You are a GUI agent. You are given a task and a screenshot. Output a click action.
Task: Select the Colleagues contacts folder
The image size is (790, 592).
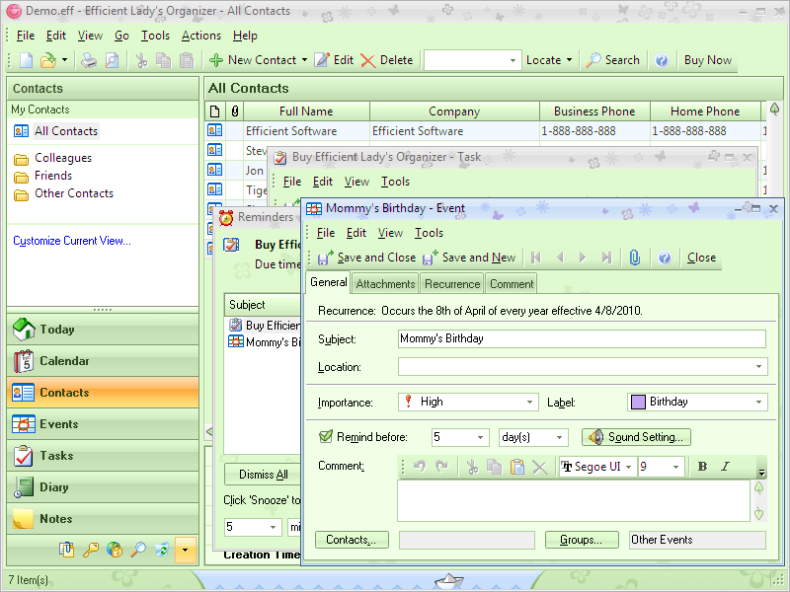62,158
